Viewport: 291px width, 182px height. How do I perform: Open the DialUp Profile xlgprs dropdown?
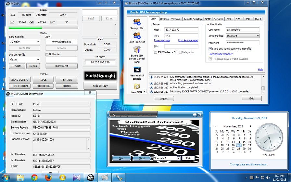click(x=24, y=59)
